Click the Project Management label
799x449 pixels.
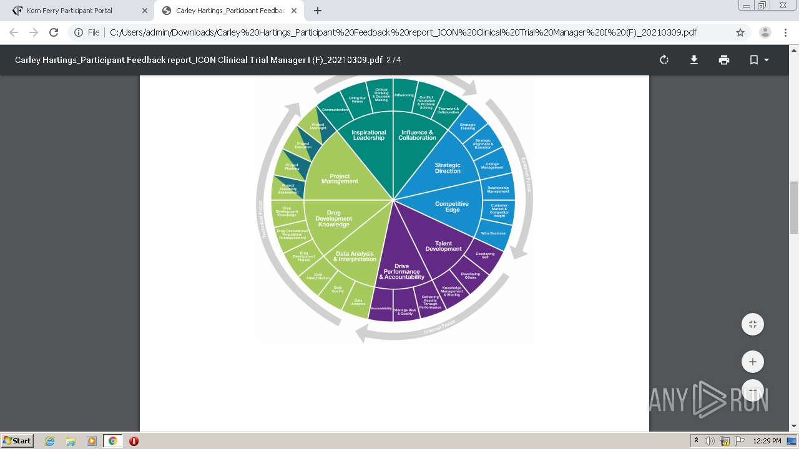(340, 179)
